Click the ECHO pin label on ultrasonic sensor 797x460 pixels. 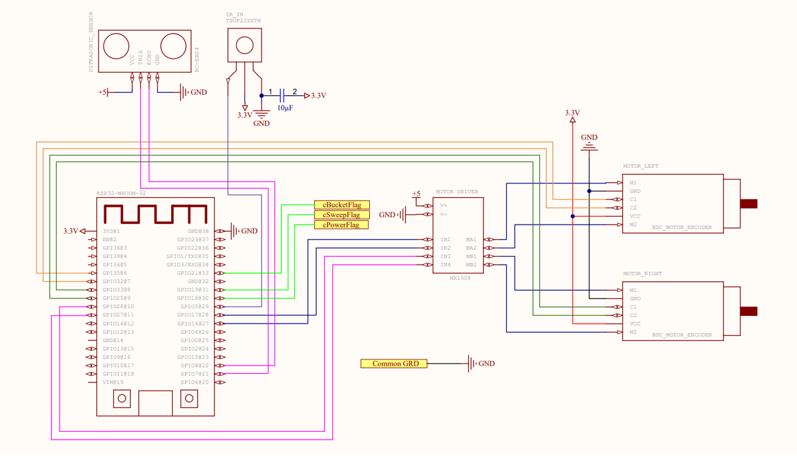point(149,58)
